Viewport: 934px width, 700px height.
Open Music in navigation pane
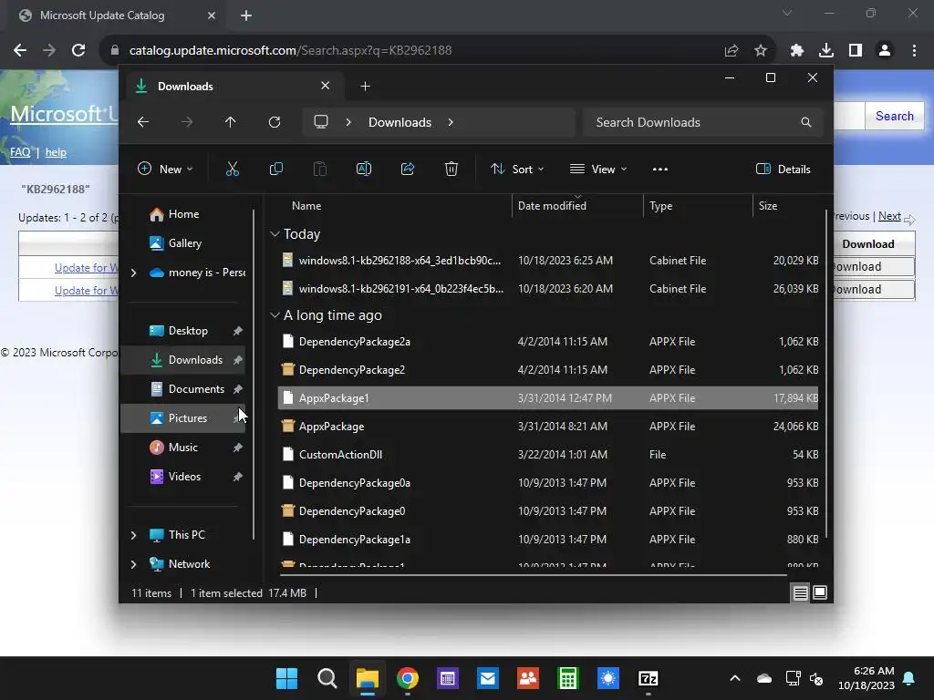coord(182,448)
